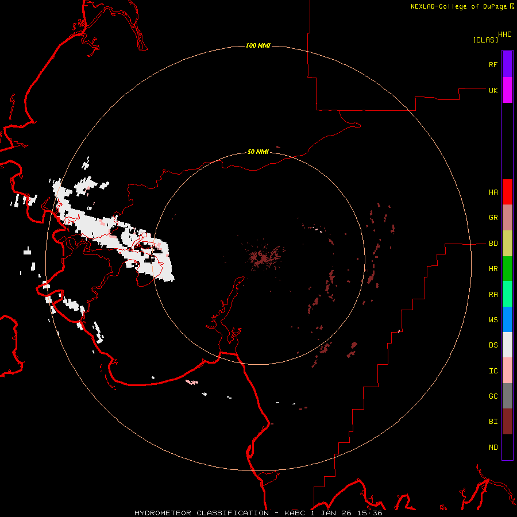The height and width of the screenshot is (517, 517).
Task: Click the BI legend label
Action: [x=493, y=422]
